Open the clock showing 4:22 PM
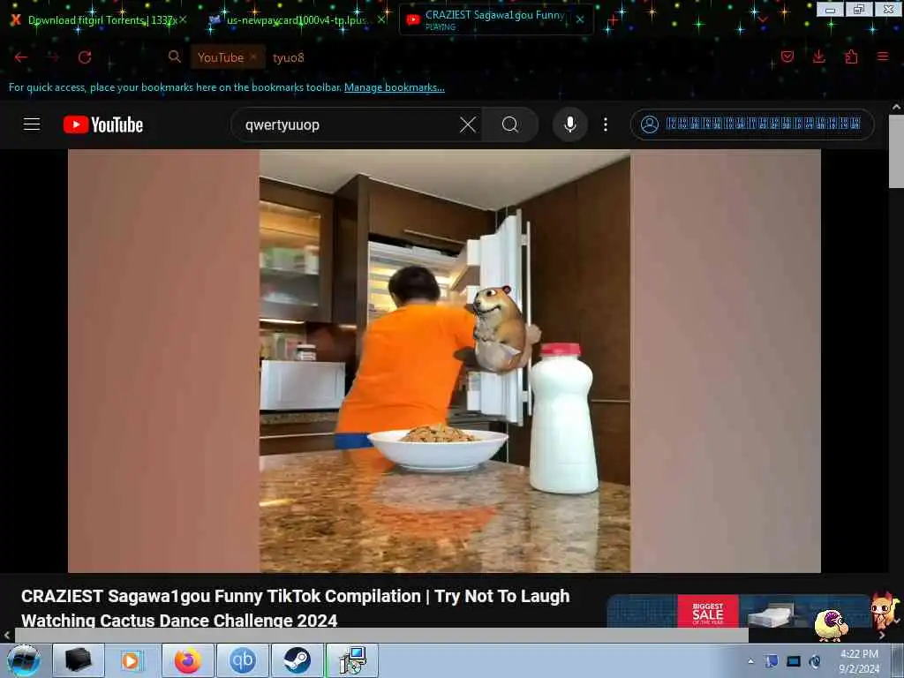Viewport: 904px width, 678px height. 859,661
